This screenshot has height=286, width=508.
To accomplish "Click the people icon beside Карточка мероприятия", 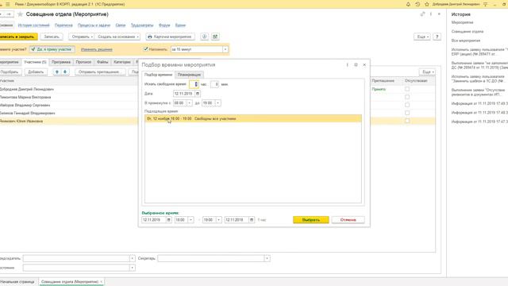I will (215, 37).
